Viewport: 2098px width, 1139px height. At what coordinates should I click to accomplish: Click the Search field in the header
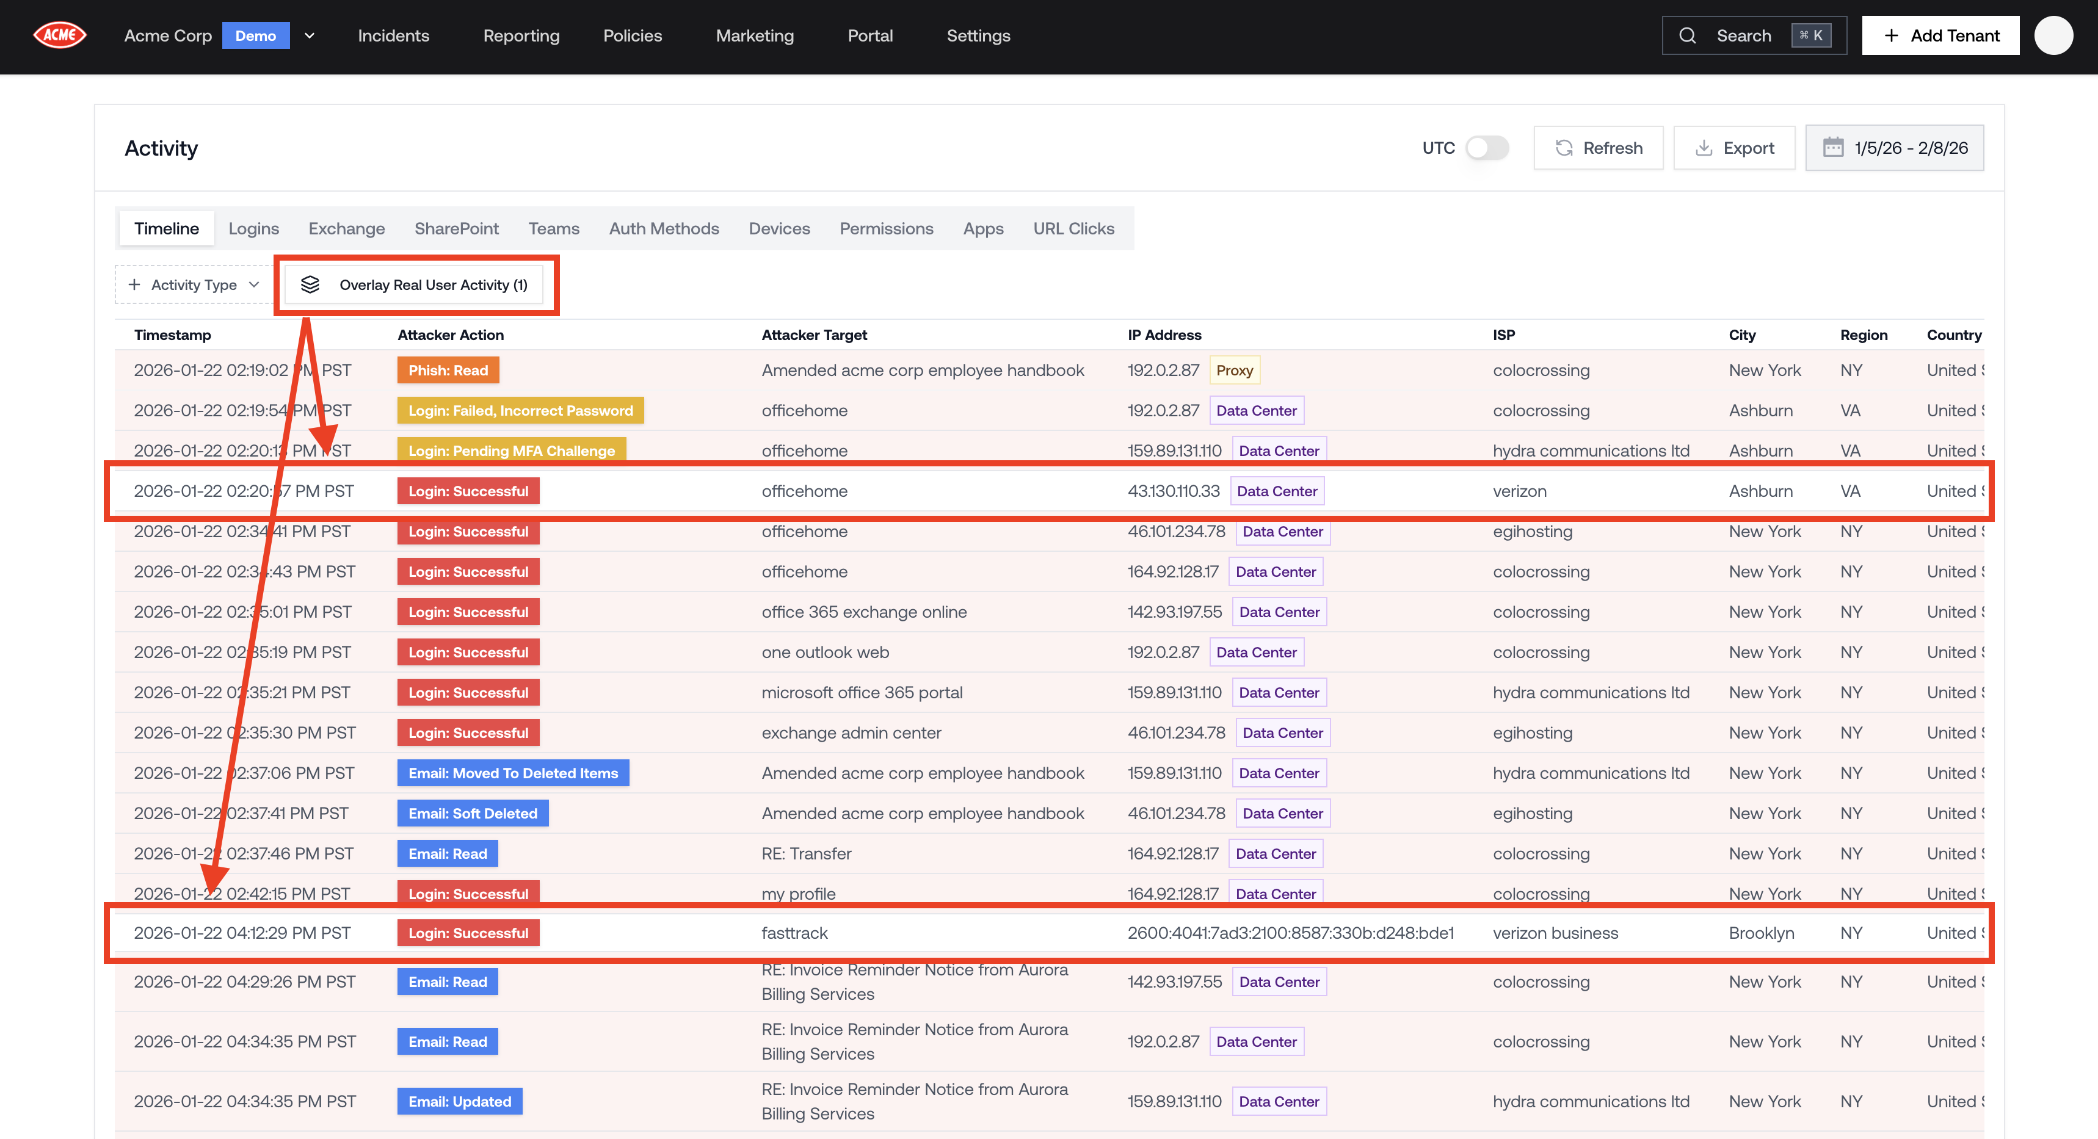coord(1754,36)
